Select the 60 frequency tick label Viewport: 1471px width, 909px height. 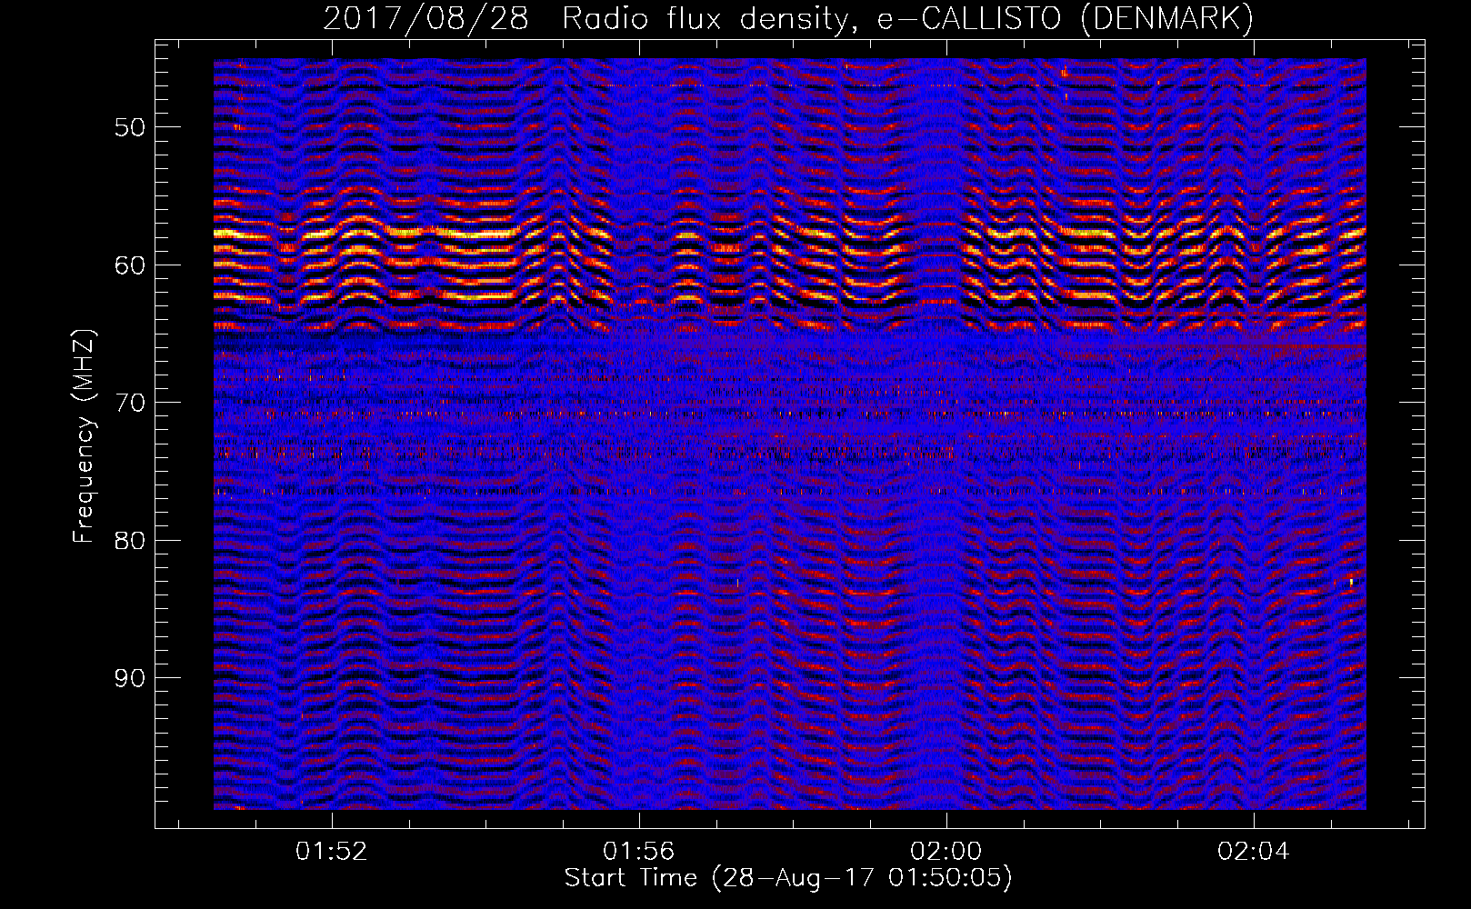[130, 265]
